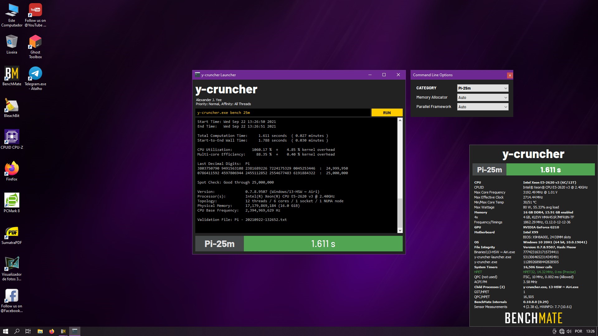Click output scrollbar down arrow
The width and height of the screenshot is (598, 336).
[400, 231]
